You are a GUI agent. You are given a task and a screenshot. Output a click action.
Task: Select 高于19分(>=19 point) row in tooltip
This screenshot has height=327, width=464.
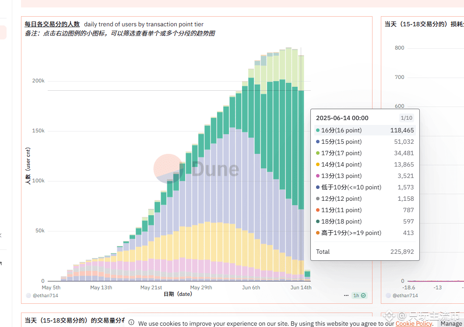coord(365,233)
